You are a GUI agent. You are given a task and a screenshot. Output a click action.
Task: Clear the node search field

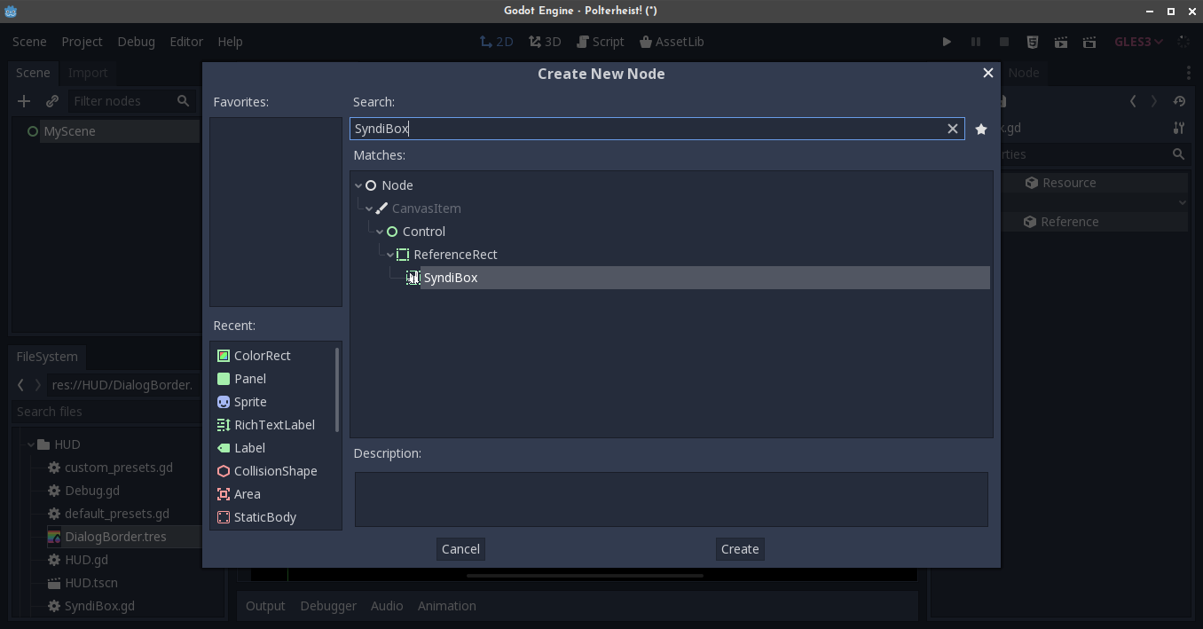(x=953, y=129)
